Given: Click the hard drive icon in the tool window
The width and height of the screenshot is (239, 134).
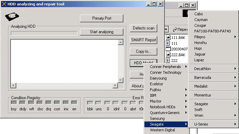Looking at the screenshot, I should tap(12, 17).
